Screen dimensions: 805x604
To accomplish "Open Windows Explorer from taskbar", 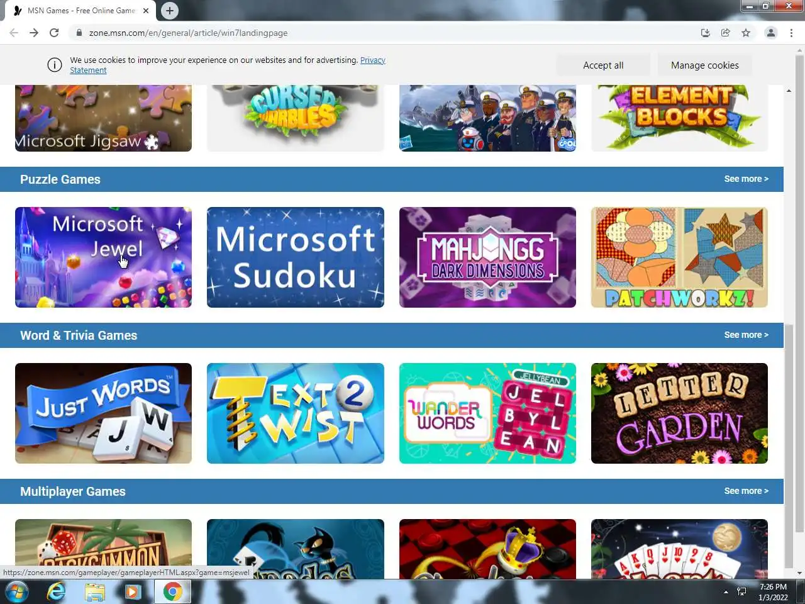I will [95, 592].
